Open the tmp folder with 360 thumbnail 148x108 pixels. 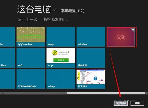pyautogui.click(x=61, y=58)
